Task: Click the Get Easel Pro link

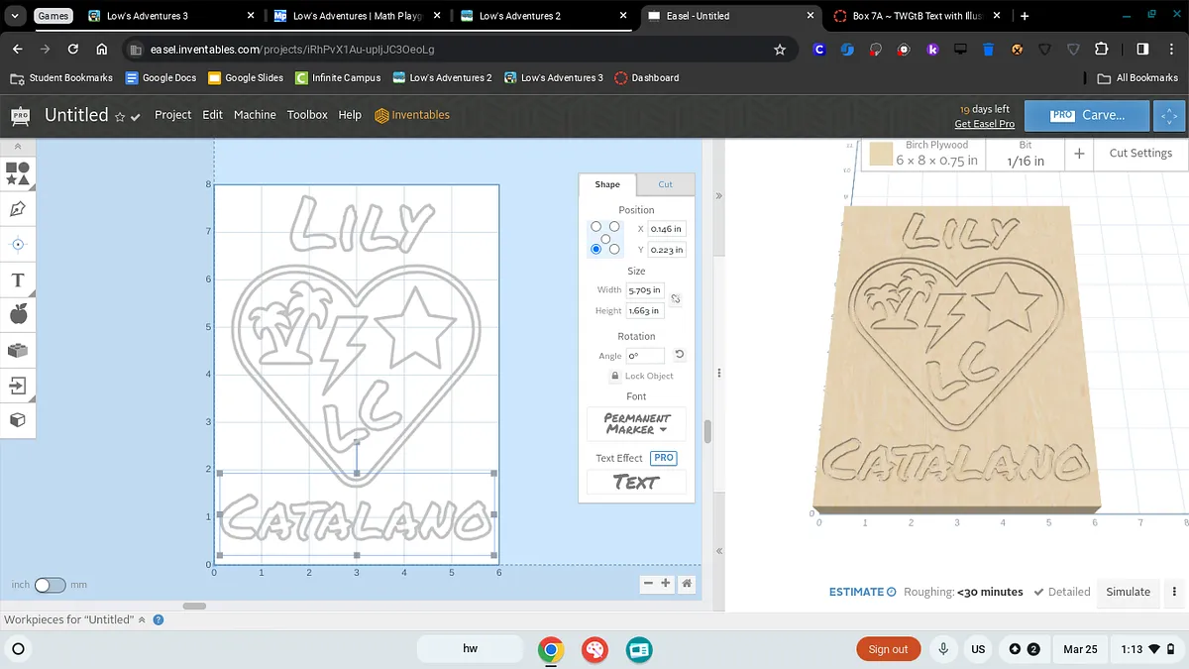Action: [984, 124]
